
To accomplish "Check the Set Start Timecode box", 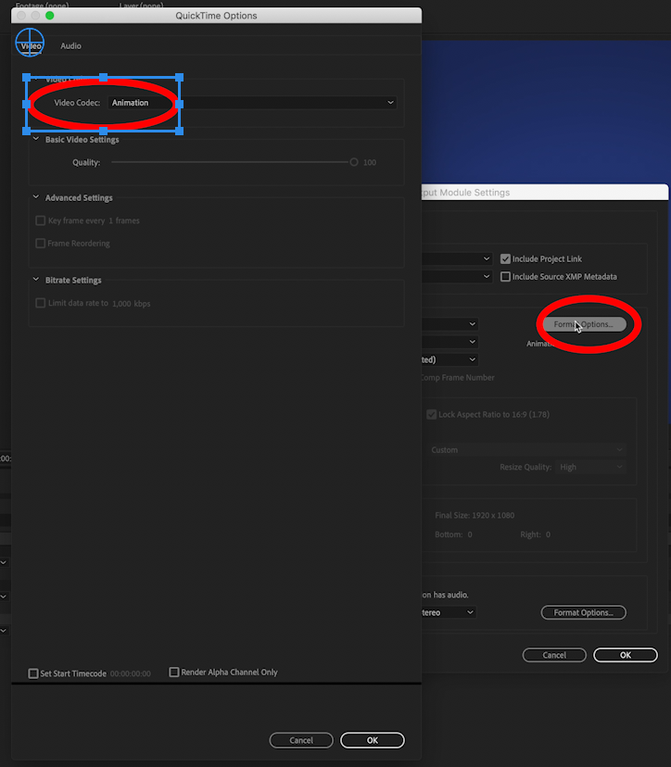I will click(x=33, y=673).
